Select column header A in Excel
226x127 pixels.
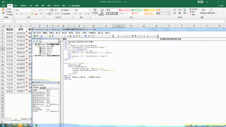click(x=10, y=26)
